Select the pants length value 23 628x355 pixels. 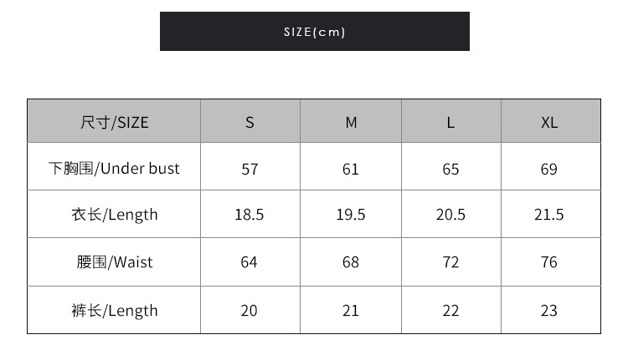[549, 311]
